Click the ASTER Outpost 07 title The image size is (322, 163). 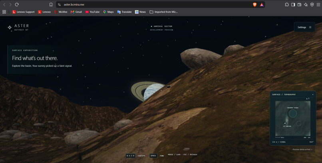point(22,27)
